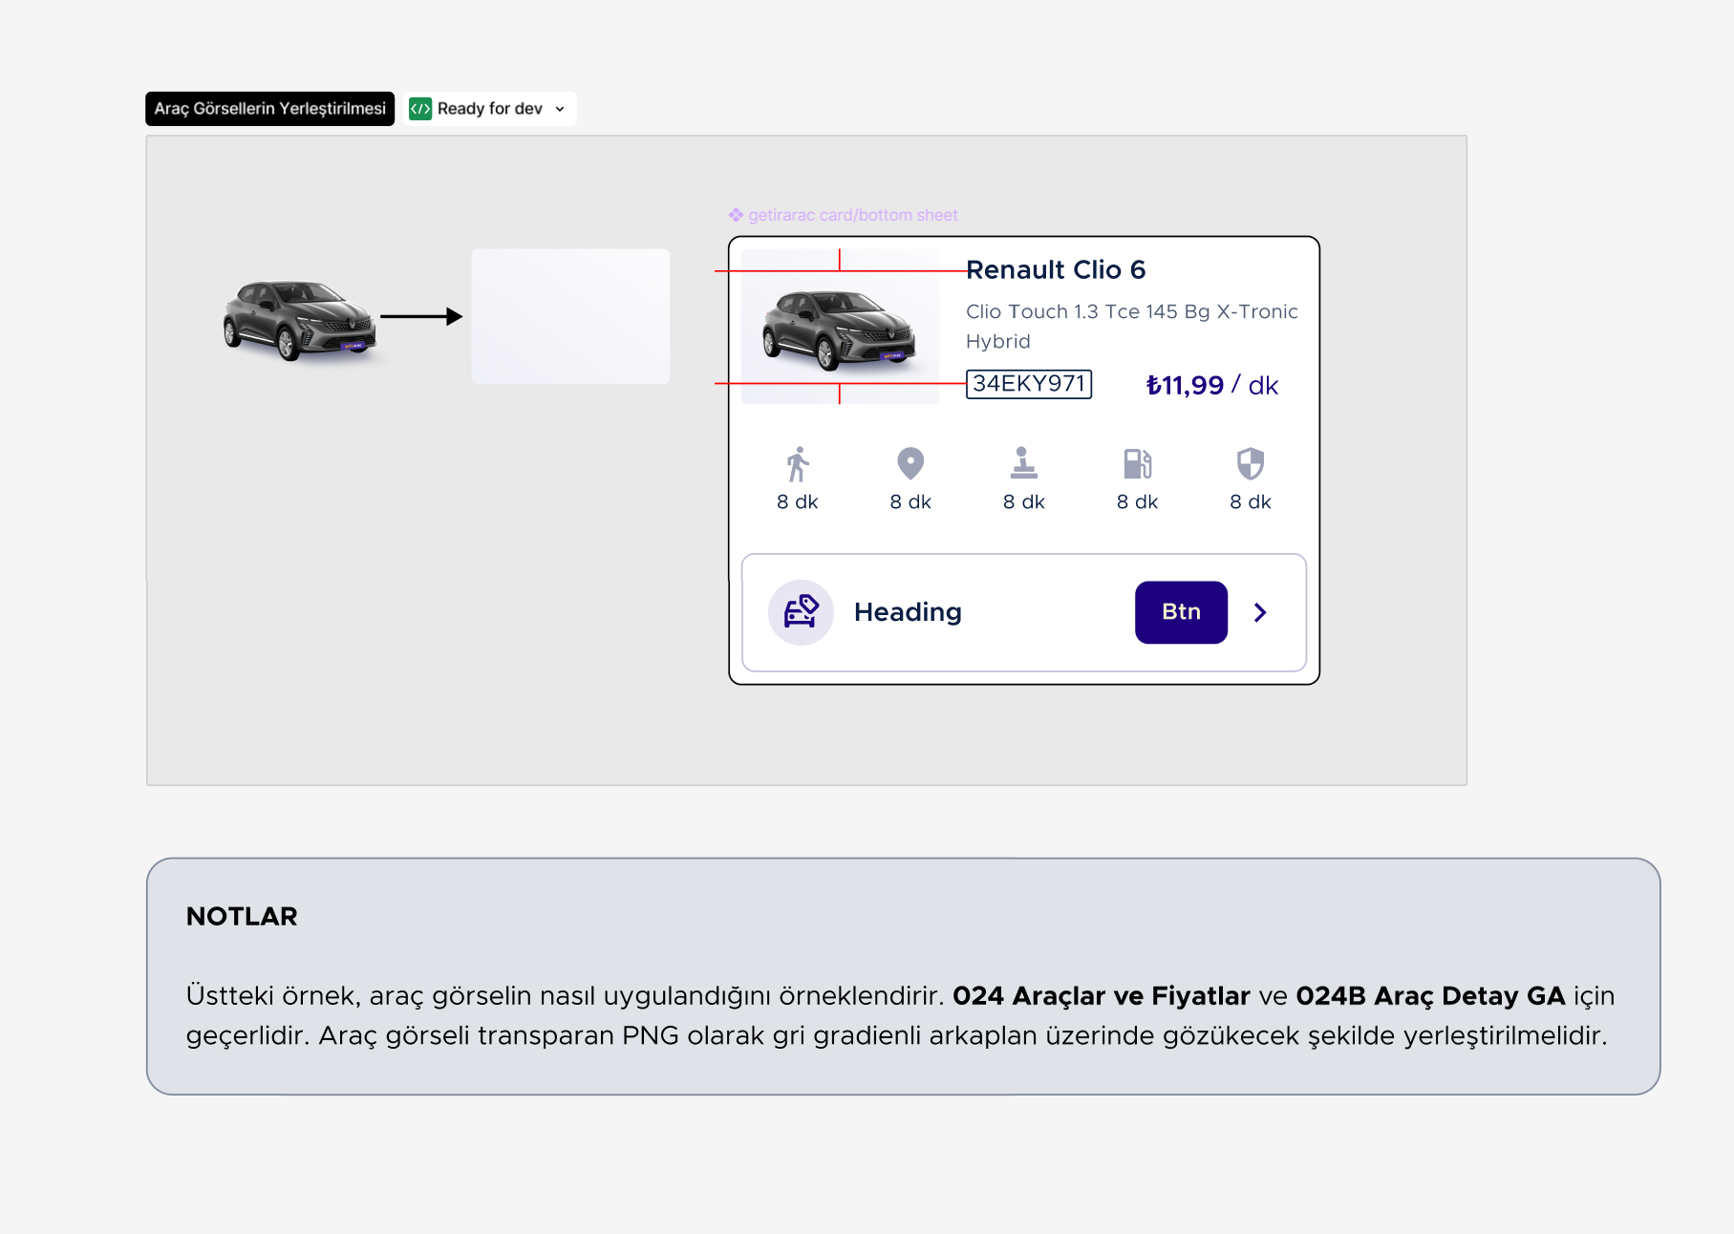Click the shield insurance icon

pos(1250,463)
